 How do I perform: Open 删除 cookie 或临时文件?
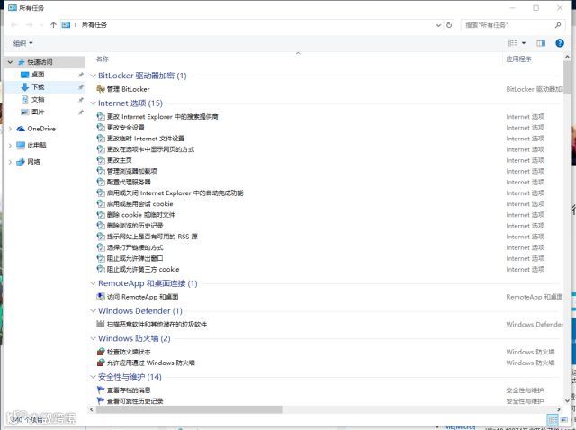pyautogui.click(x=141, y=215)
